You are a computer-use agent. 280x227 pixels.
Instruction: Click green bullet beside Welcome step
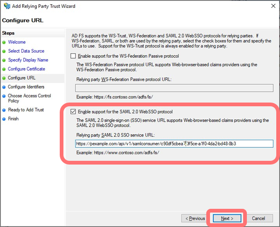4,42
